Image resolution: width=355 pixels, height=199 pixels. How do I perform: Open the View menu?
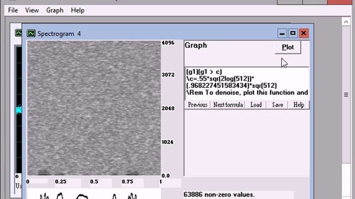[32, 11]
